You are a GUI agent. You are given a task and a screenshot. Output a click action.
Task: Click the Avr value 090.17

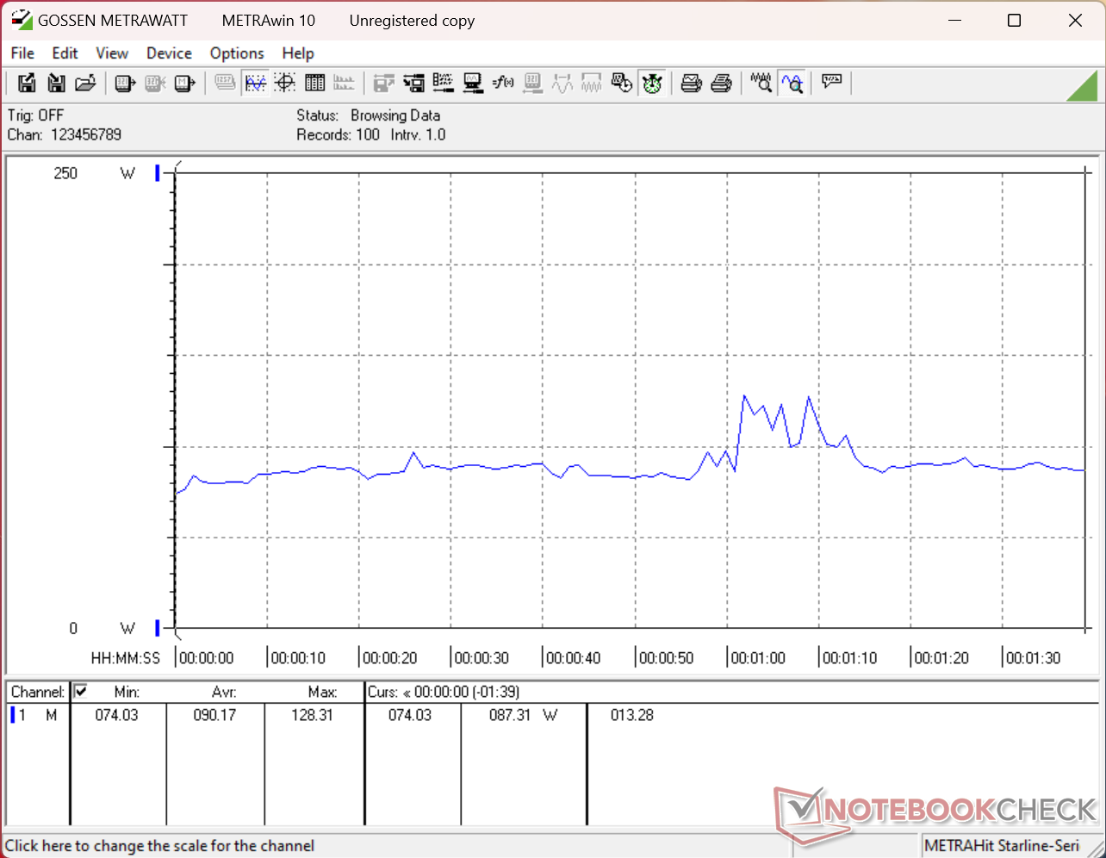click(214, 715)
